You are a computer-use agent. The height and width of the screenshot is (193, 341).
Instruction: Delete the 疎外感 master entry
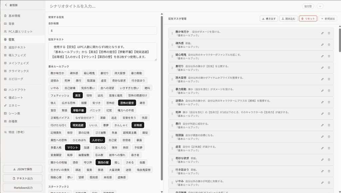point(329,45)
